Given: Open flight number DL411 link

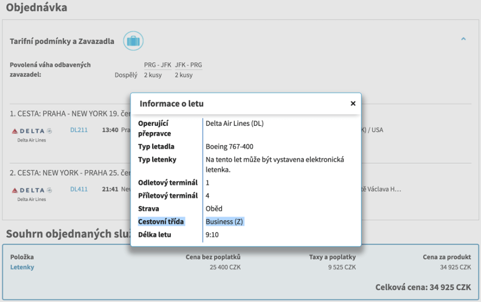Looking at the screenshot, I should (79, 189).
